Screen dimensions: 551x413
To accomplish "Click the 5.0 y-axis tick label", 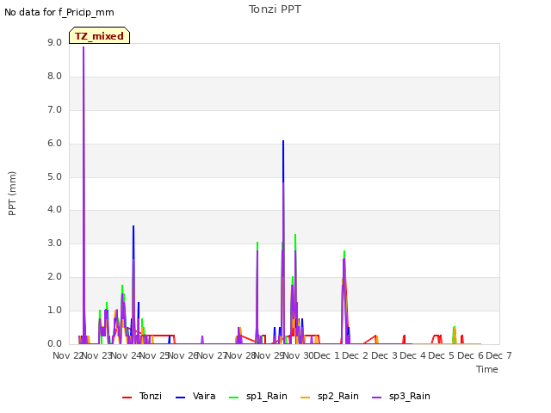I will (54, 176).
